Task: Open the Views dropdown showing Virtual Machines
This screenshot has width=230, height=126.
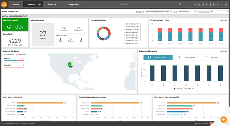Action: click(x=187, y=12)
